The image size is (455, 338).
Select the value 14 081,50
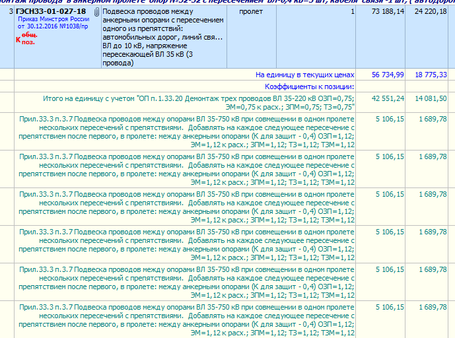pos(431,98)
